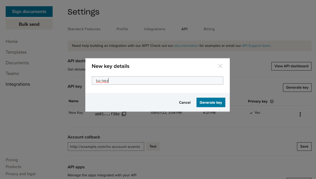Open Templates from the sidebar
This screenshot has height=179, width=316.
(16, 52)
